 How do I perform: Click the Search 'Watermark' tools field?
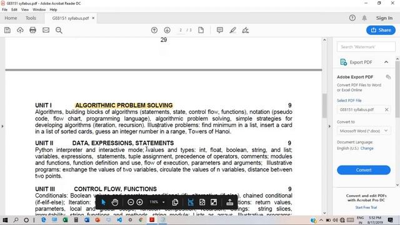[366, 47]
